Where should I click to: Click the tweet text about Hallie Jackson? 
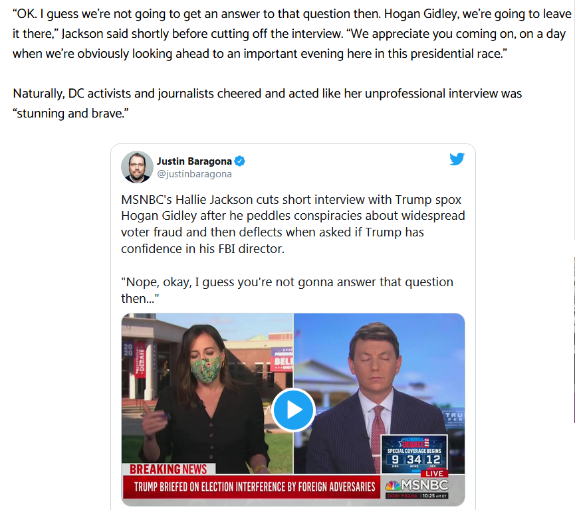coord(293,224)
